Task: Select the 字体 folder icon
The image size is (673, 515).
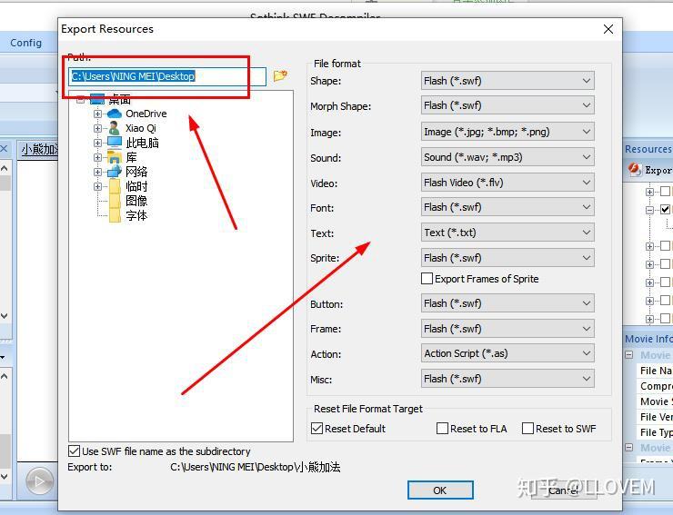Action: click(x=115, y=215)
